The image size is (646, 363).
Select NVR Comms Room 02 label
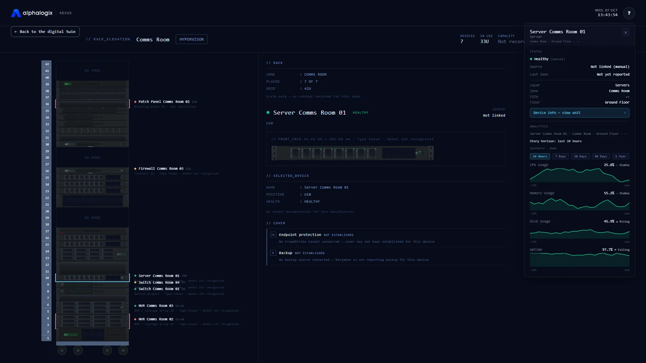coord(156,319)
